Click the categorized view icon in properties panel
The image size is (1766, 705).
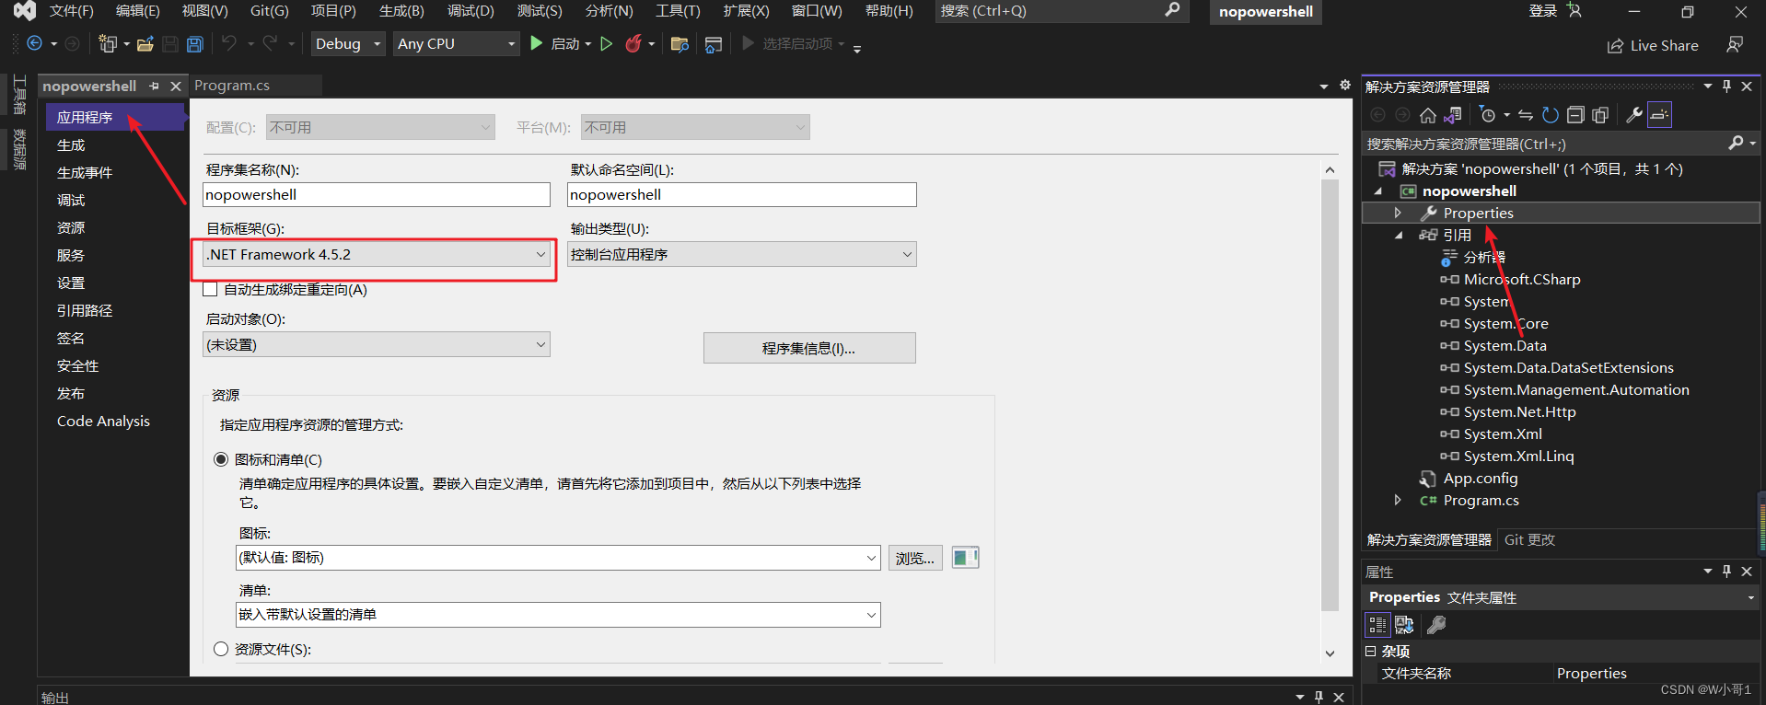1377,625
